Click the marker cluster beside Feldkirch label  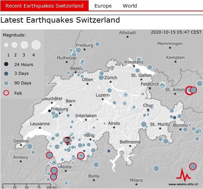[x=162, y=85]
